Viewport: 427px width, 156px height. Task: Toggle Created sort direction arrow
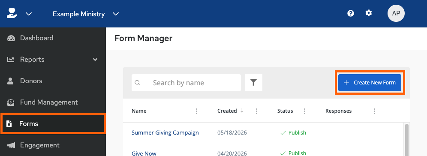(241, 111)
